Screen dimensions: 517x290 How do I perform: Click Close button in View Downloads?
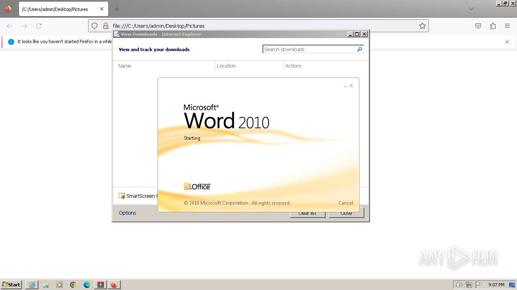346,214
